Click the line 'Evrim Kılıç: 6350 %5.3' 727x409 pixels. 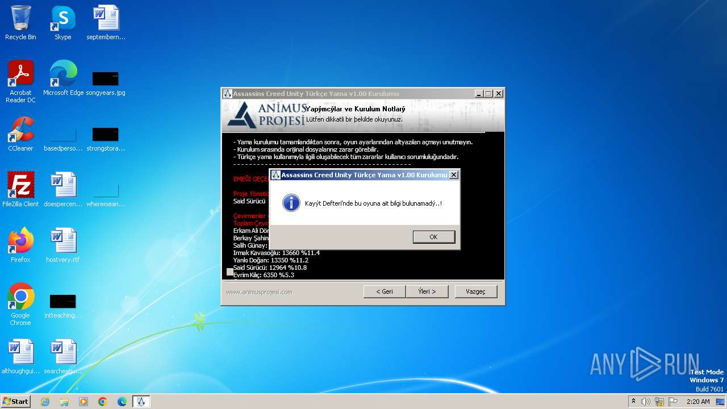pos(264,275)
